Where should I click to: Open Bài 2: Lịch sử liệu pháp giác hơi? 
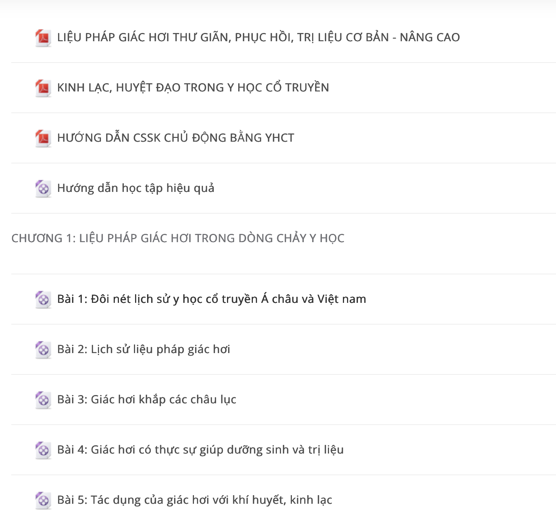(143, 349)
